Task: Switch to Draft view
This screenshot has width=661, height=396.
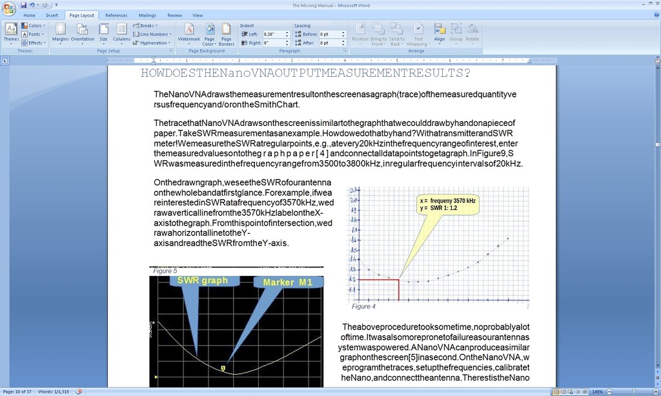Action: tap(585, 391)
